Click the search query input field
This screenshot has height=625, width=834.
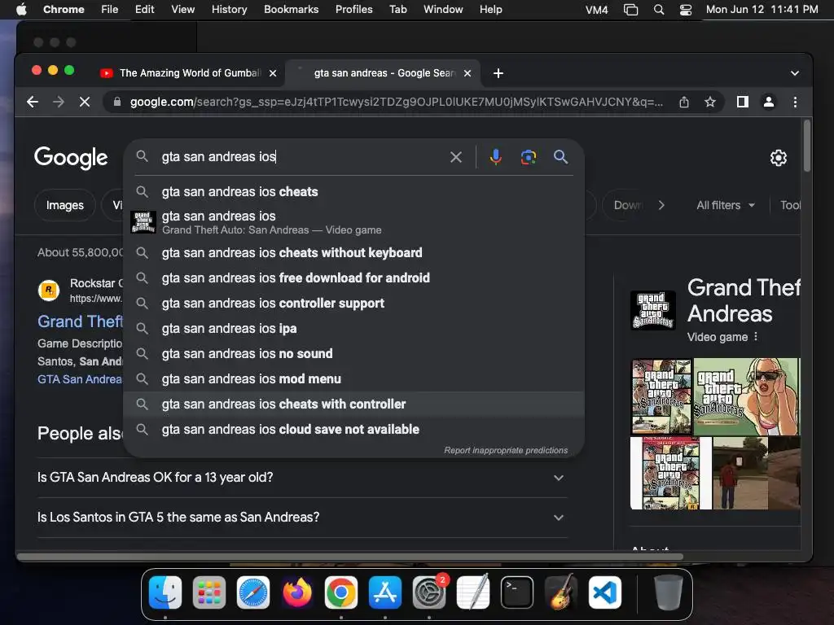pyautogui.click(x=303, y=157)
